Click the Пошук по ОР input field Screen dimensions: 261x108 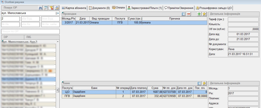coord(30,31)
